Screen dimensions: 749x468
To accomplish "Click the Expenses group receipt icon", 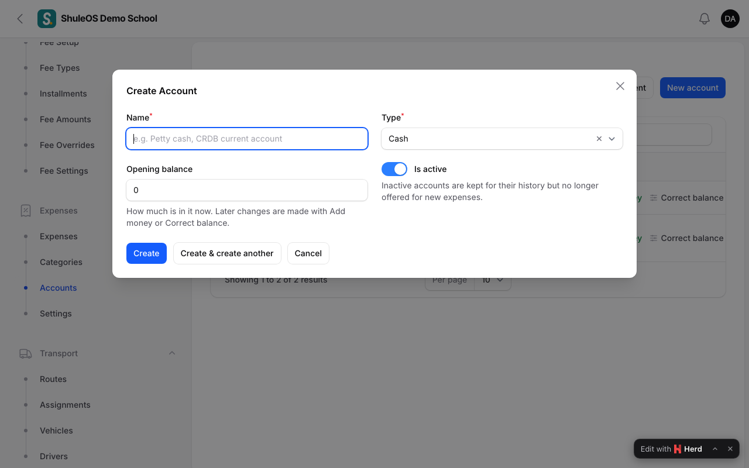I will 26,211.
